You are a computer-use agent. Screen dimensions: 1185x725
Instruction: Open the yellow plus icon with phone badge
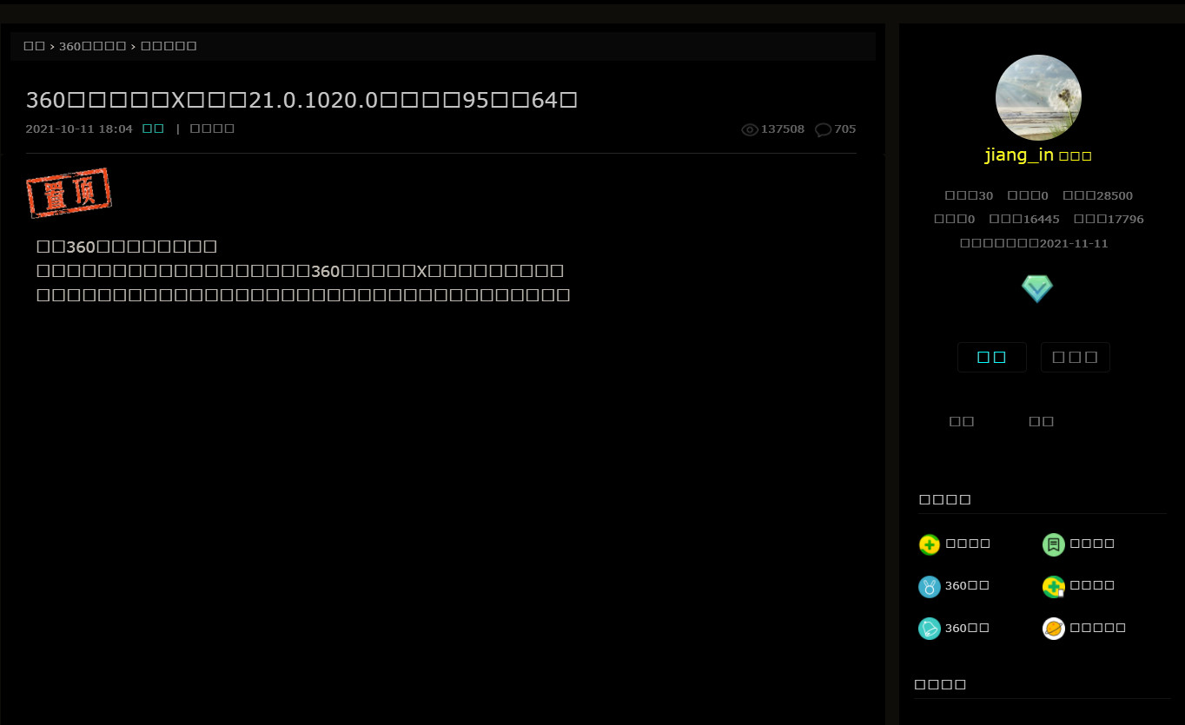[1053, 586]
